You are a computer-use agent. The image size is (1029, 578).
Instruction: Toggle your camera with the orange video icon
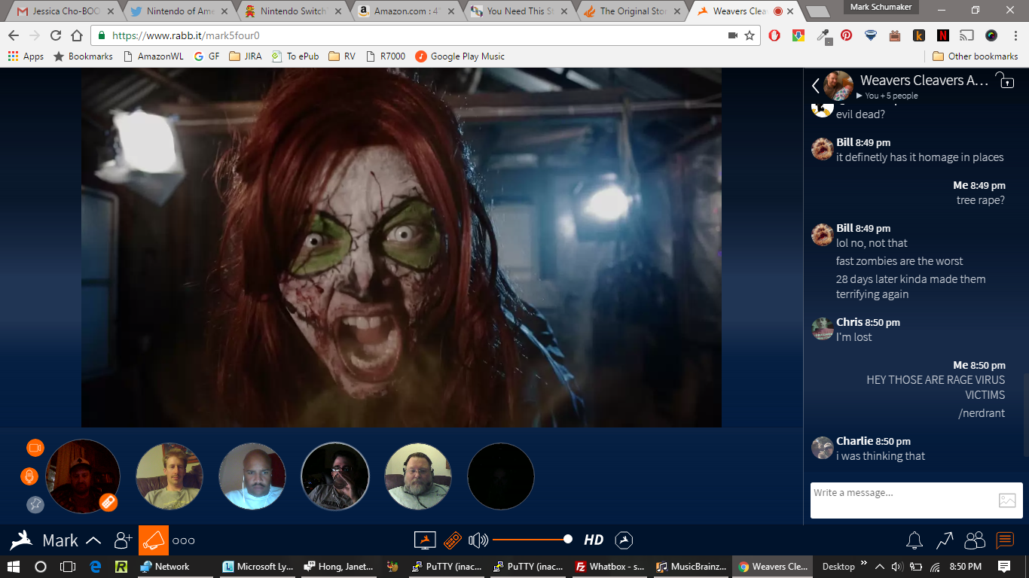point(35,448)
